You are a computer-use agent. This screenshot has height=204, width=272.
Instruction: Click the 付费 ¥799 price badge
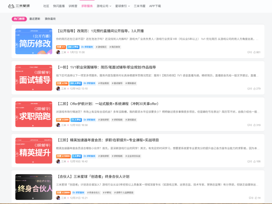click(62, 83)
